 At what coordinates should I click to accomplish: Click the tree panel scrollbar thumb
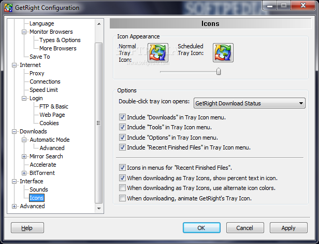(x=99, y=123)
